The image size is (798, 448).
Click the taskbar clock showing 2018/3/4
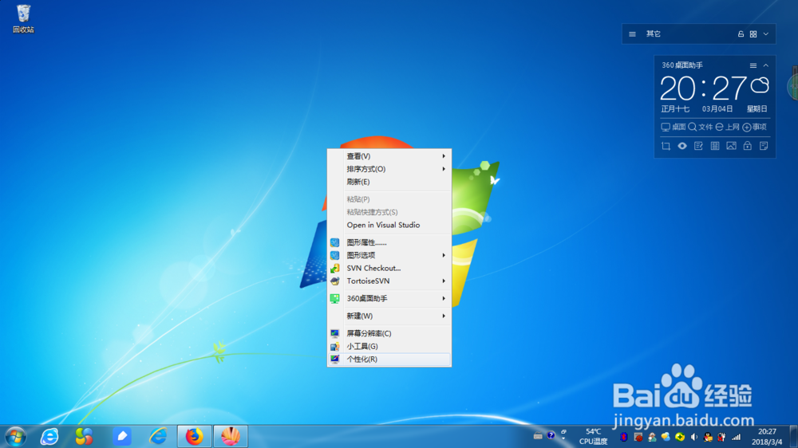(x=766, y=437)
